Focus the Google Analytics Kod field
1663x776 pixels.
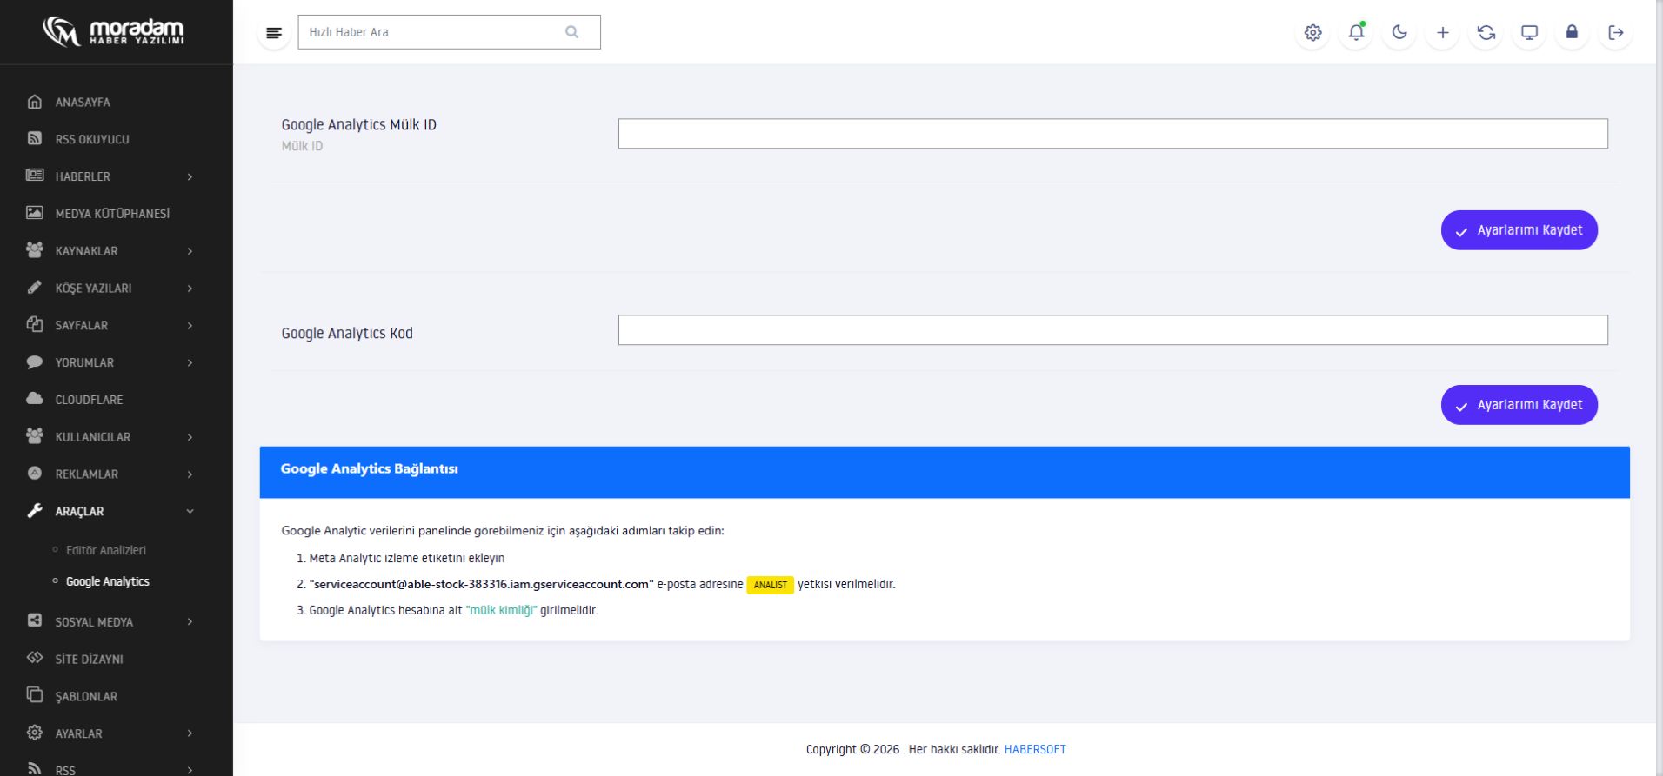[1112, 330]
